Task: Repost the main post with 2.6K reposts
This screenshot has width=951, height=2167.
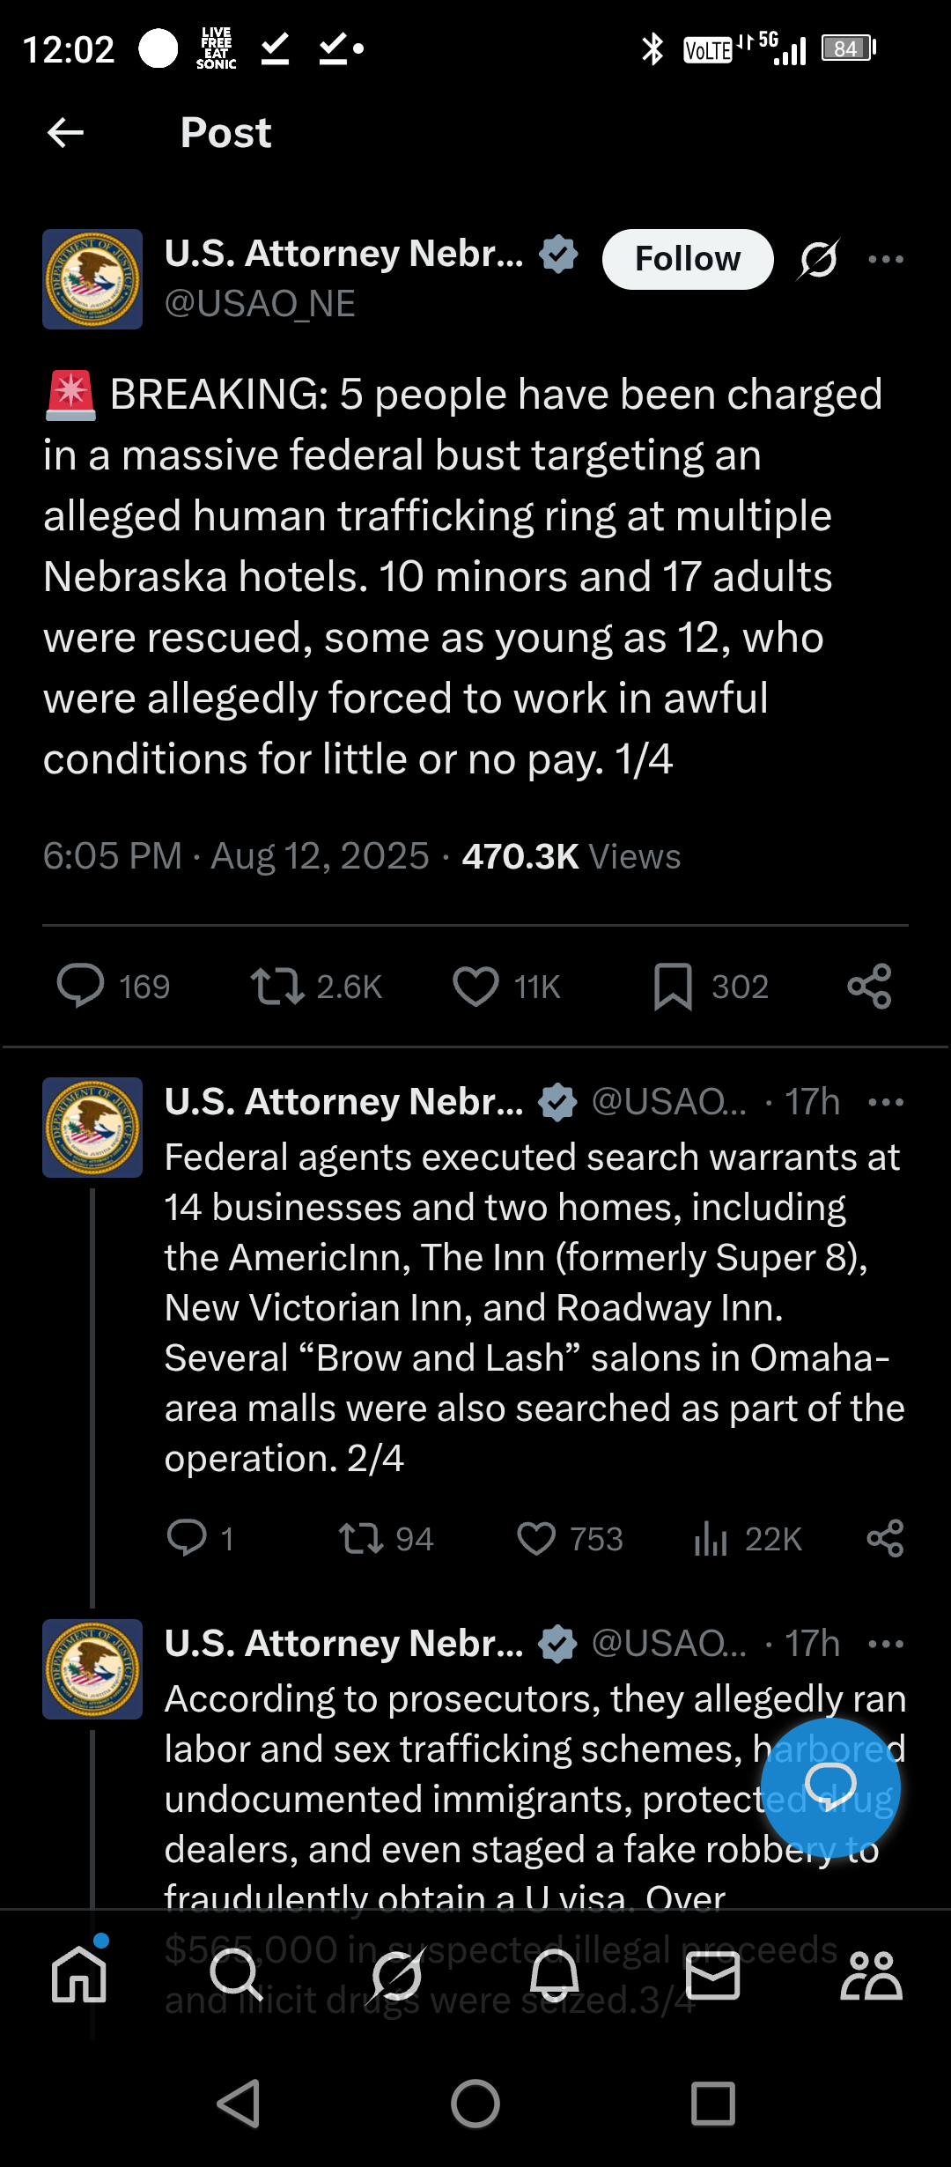Action: pyautogui.click(x=277, y=986)
